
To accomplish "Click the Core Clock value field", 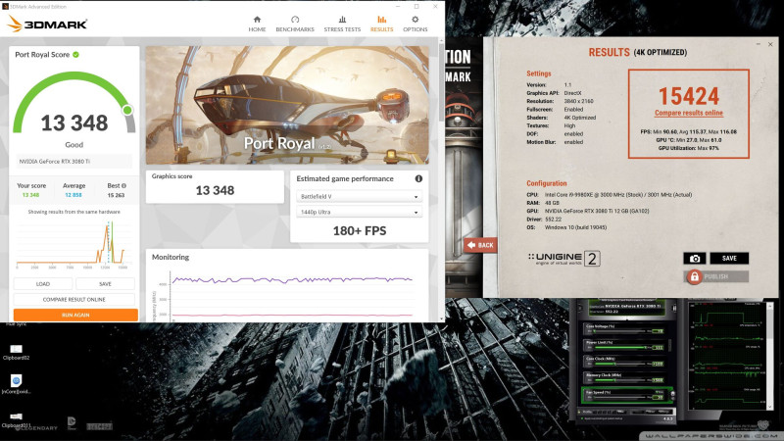I will tap(658, 364).
